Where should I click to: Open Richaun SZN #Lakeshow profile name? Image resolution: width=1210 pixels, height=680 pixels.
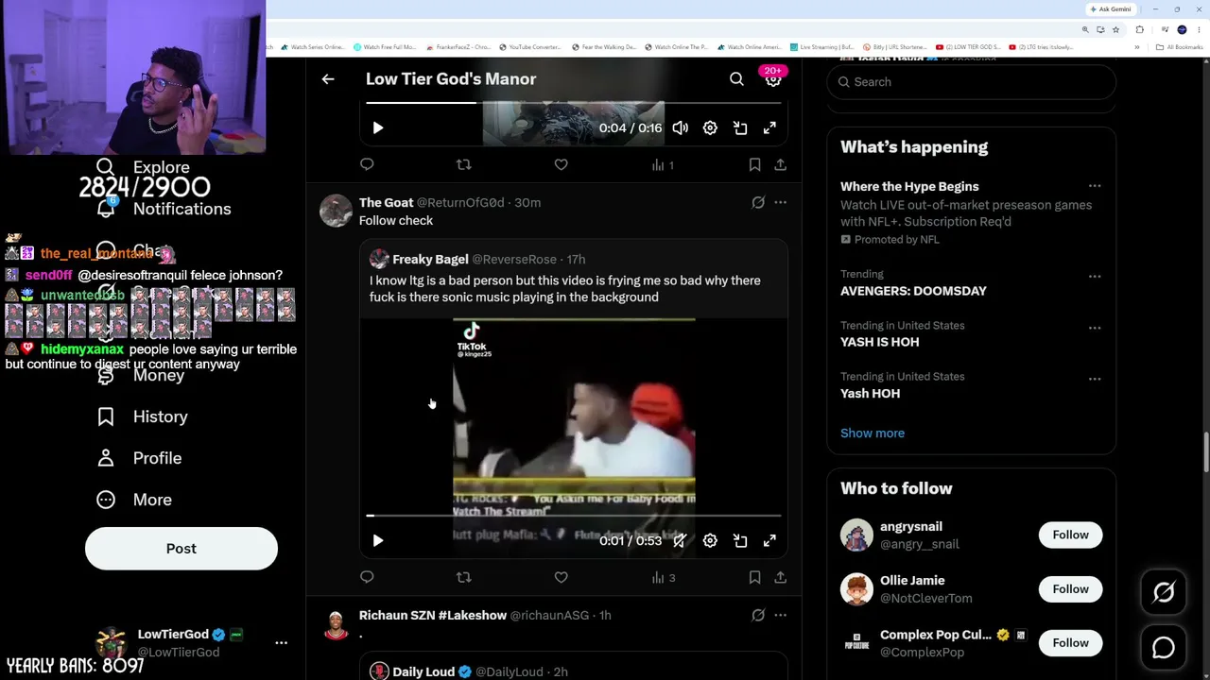[433, 615]
